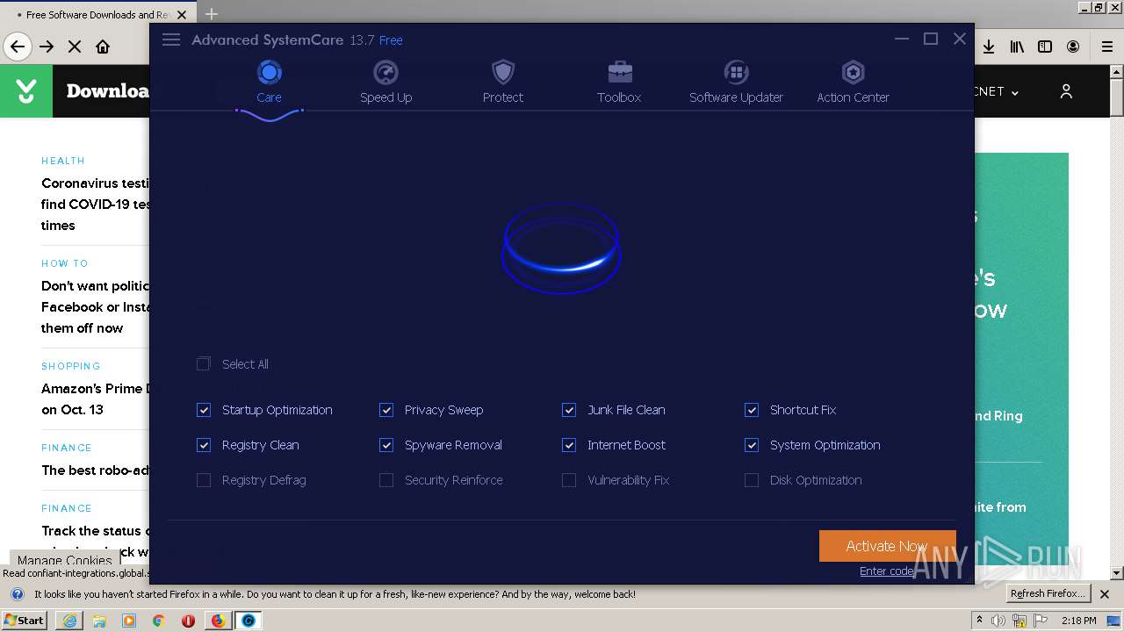Uncheck Junk File Clean
Screen dimensions: 1124x632
[x=569, y=410]
